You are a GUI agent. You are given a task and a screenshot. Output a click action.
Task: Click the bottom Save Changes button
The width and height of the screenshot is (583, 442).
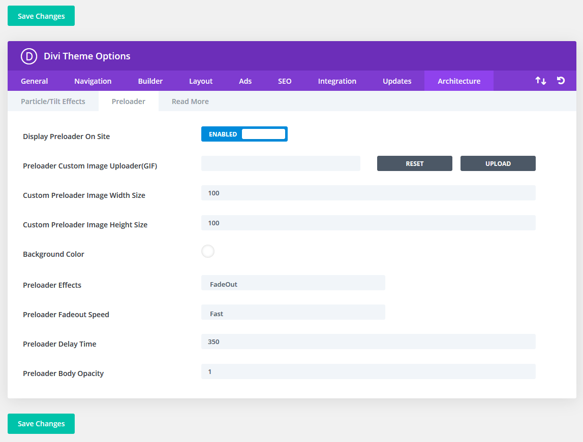point(41,423)
